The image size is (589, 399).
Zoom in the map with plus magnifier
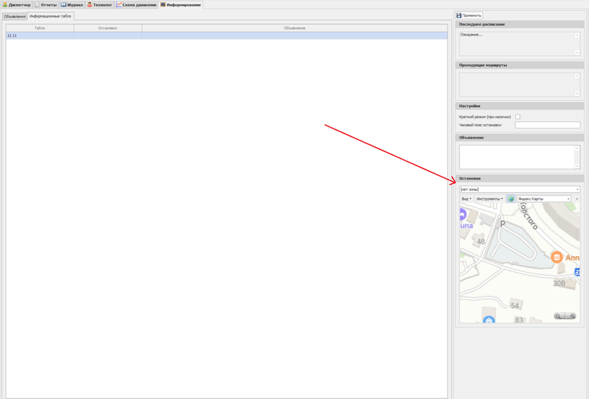[571, 316]
